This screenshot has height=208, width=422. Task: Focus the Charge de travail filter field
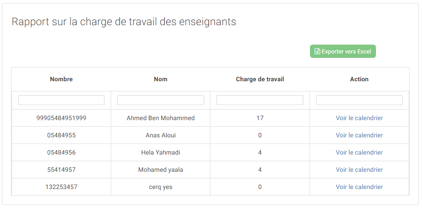tap(260, 100)
